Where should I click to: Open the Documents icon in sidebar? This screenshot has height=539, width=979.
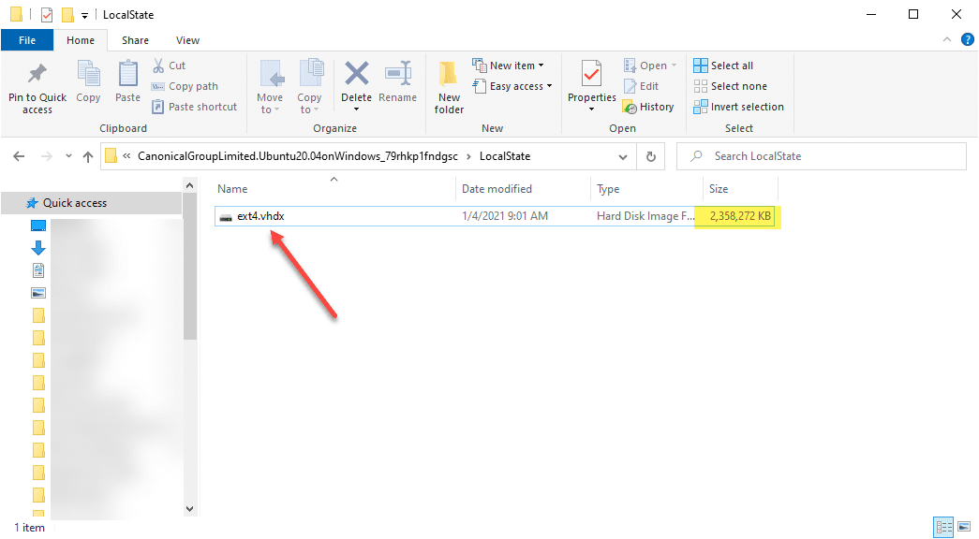point(38,270)
